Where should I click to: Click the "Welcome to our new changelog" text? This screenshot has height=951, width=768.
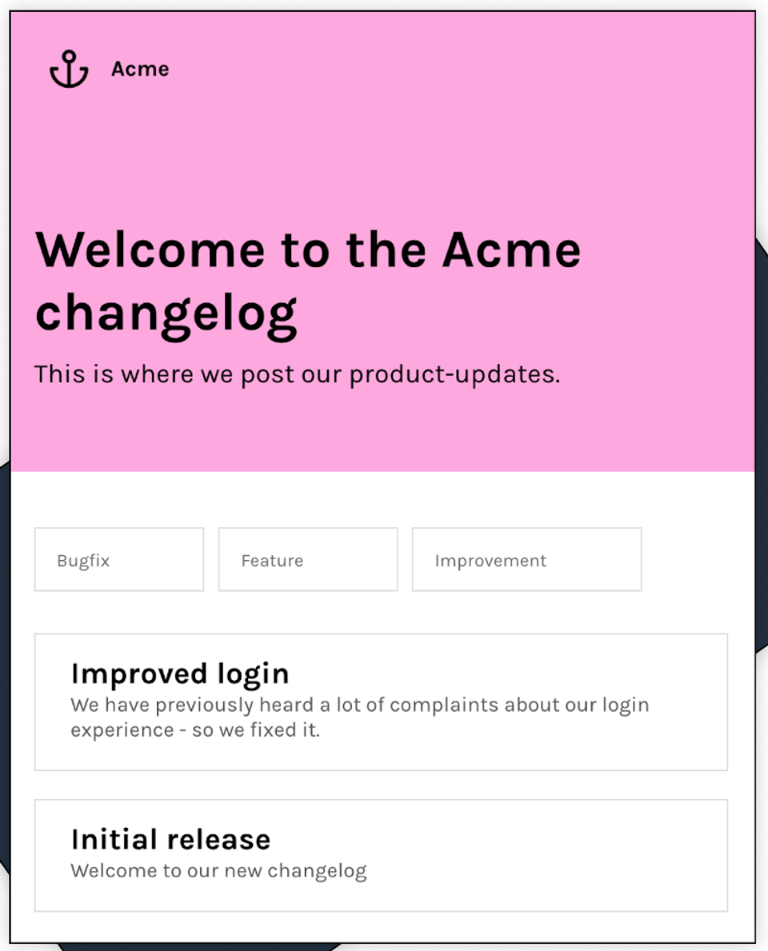click(x=218, y=870)
